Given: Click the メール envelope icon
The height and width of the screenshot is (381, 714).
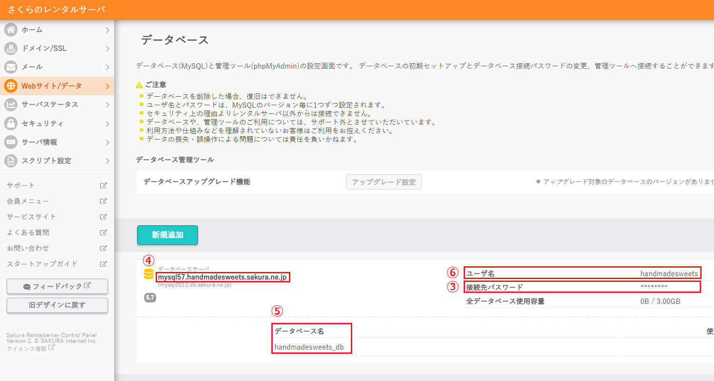Looking at the screenshot, I should [x=10, y=67].
